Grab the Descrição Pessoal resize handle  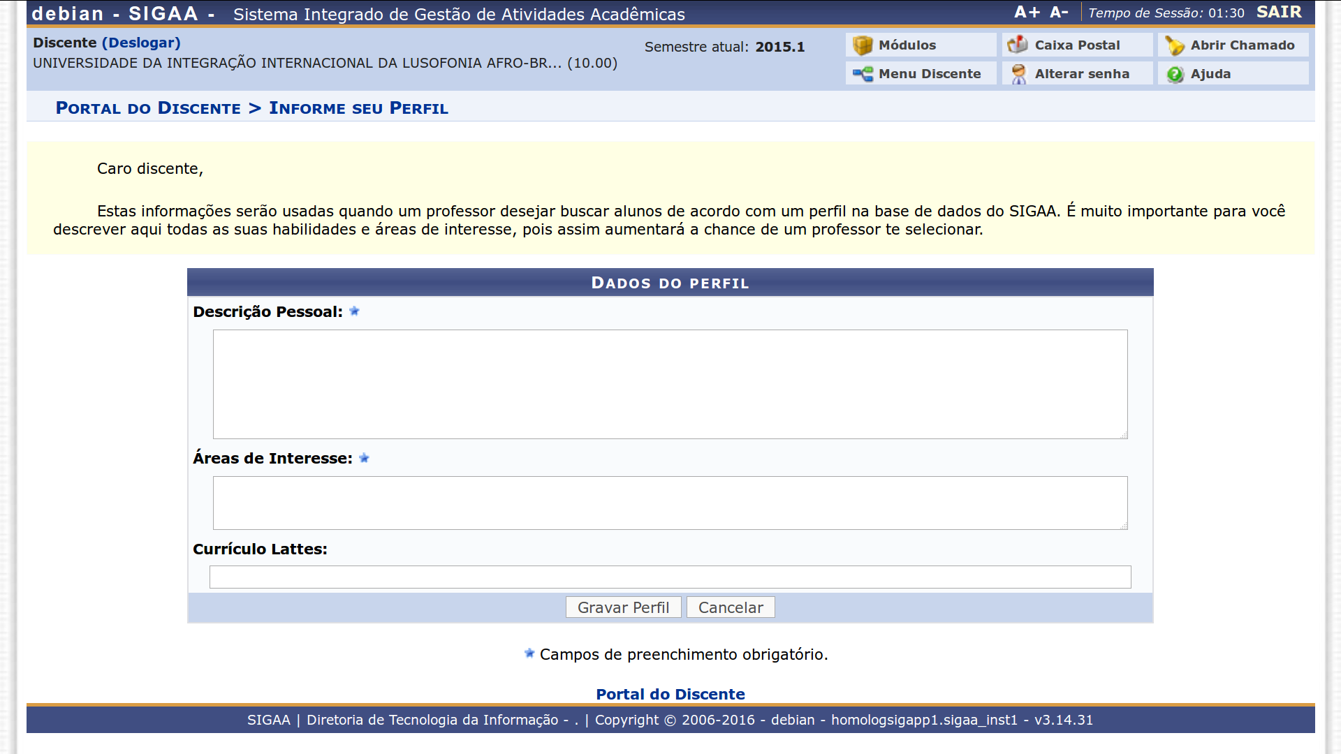tap(1124, 435)
